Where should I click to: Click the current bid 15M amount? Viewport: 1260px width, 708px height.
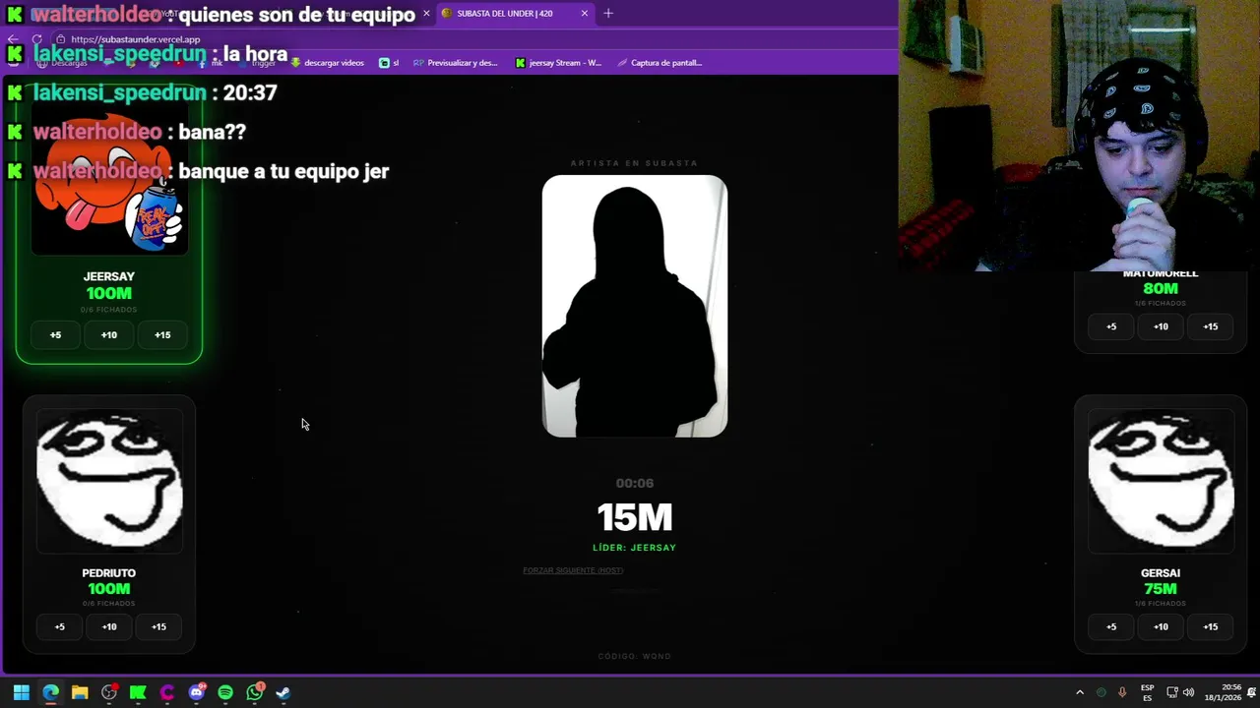(x=635, y=517)
